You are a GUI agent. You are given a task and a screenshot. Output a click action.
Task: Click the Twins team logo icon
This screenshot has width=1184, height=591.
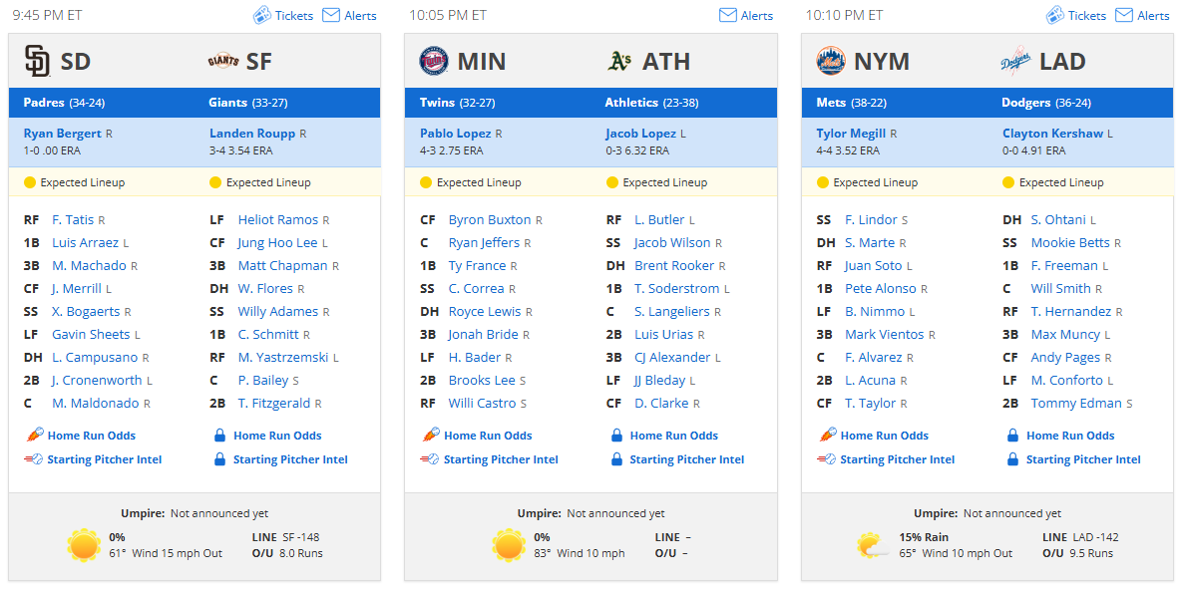pos(434,61)
